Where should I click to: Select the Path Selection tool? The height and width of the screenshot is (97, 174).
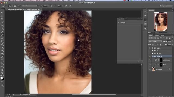pyautogui.click(x=2, y=64)
